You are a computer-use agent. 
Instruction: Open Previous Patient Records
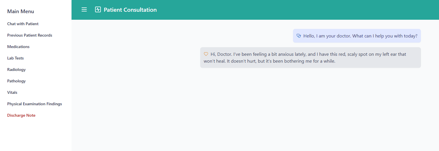(x=30, y=35)
